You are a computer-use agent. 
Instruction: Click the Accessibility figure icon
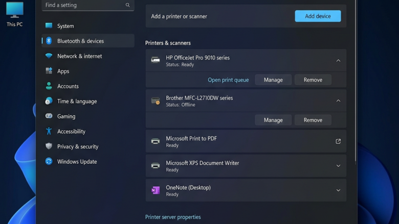click(x=49, y=131)
